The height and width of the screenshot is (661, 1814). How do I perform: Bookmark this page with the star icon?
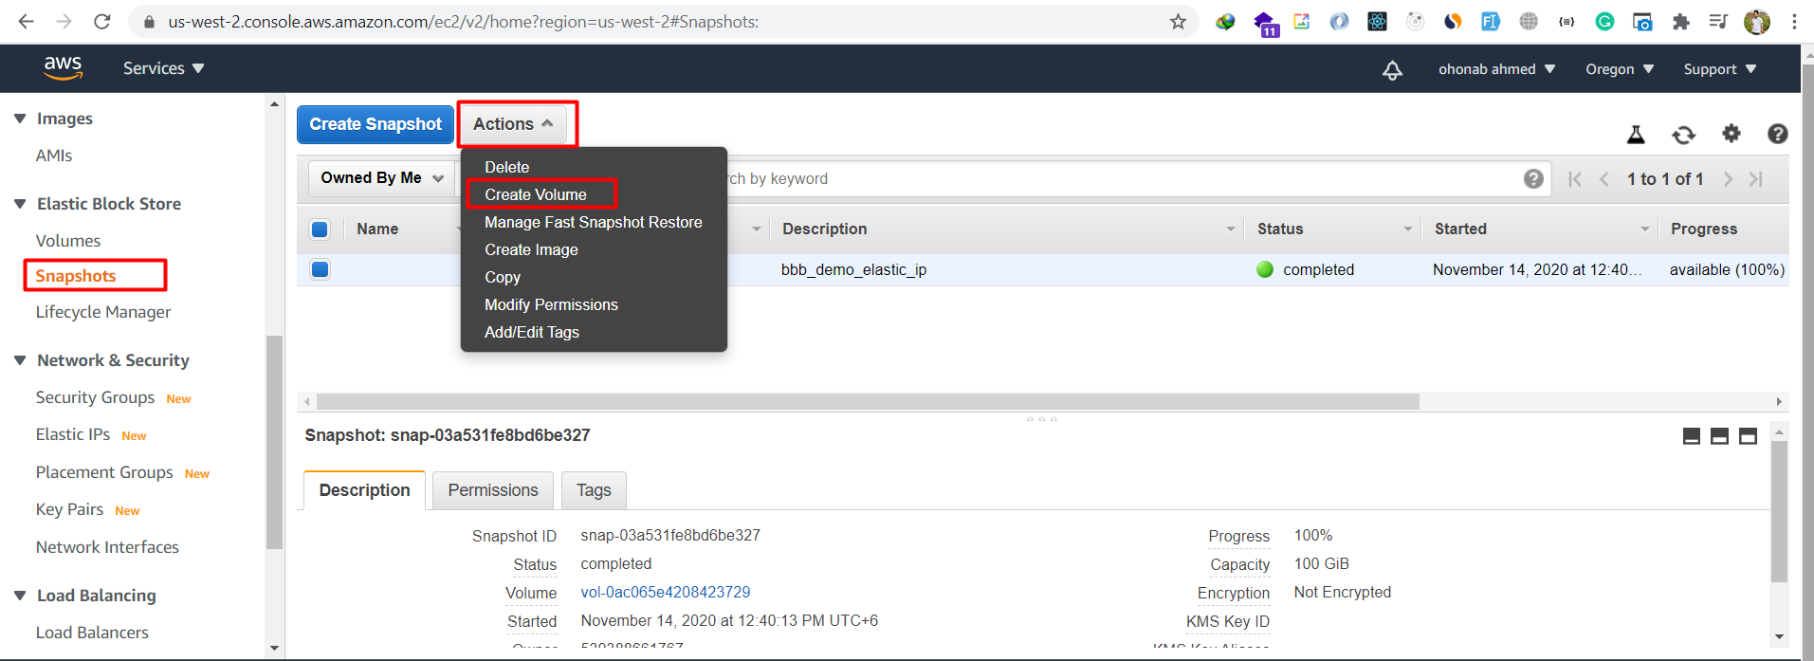click(x=1178, y=21)
